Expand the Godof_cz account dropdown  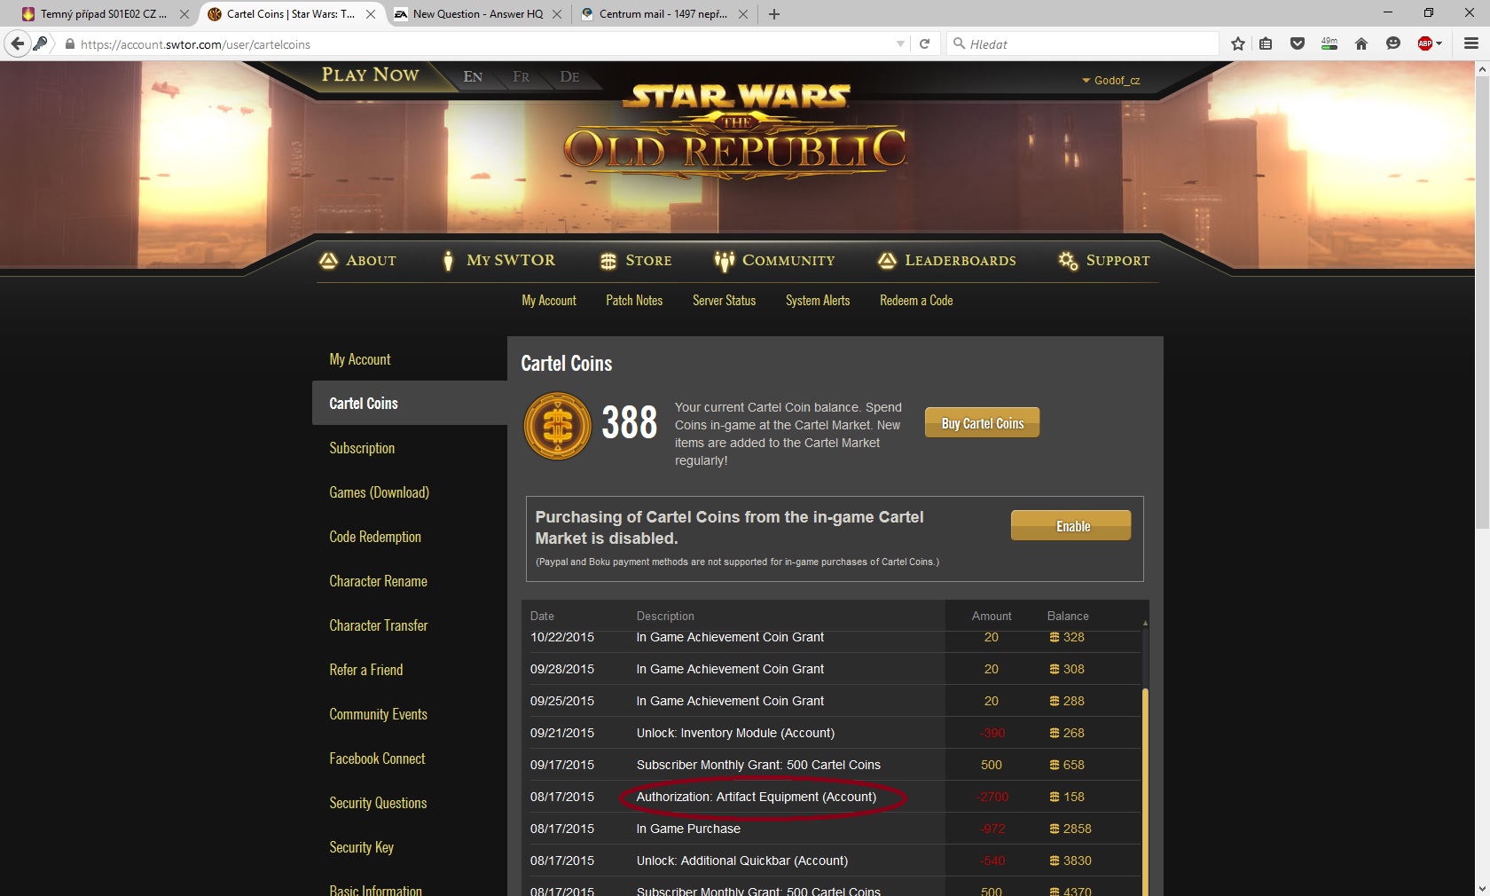point(1110,80)
